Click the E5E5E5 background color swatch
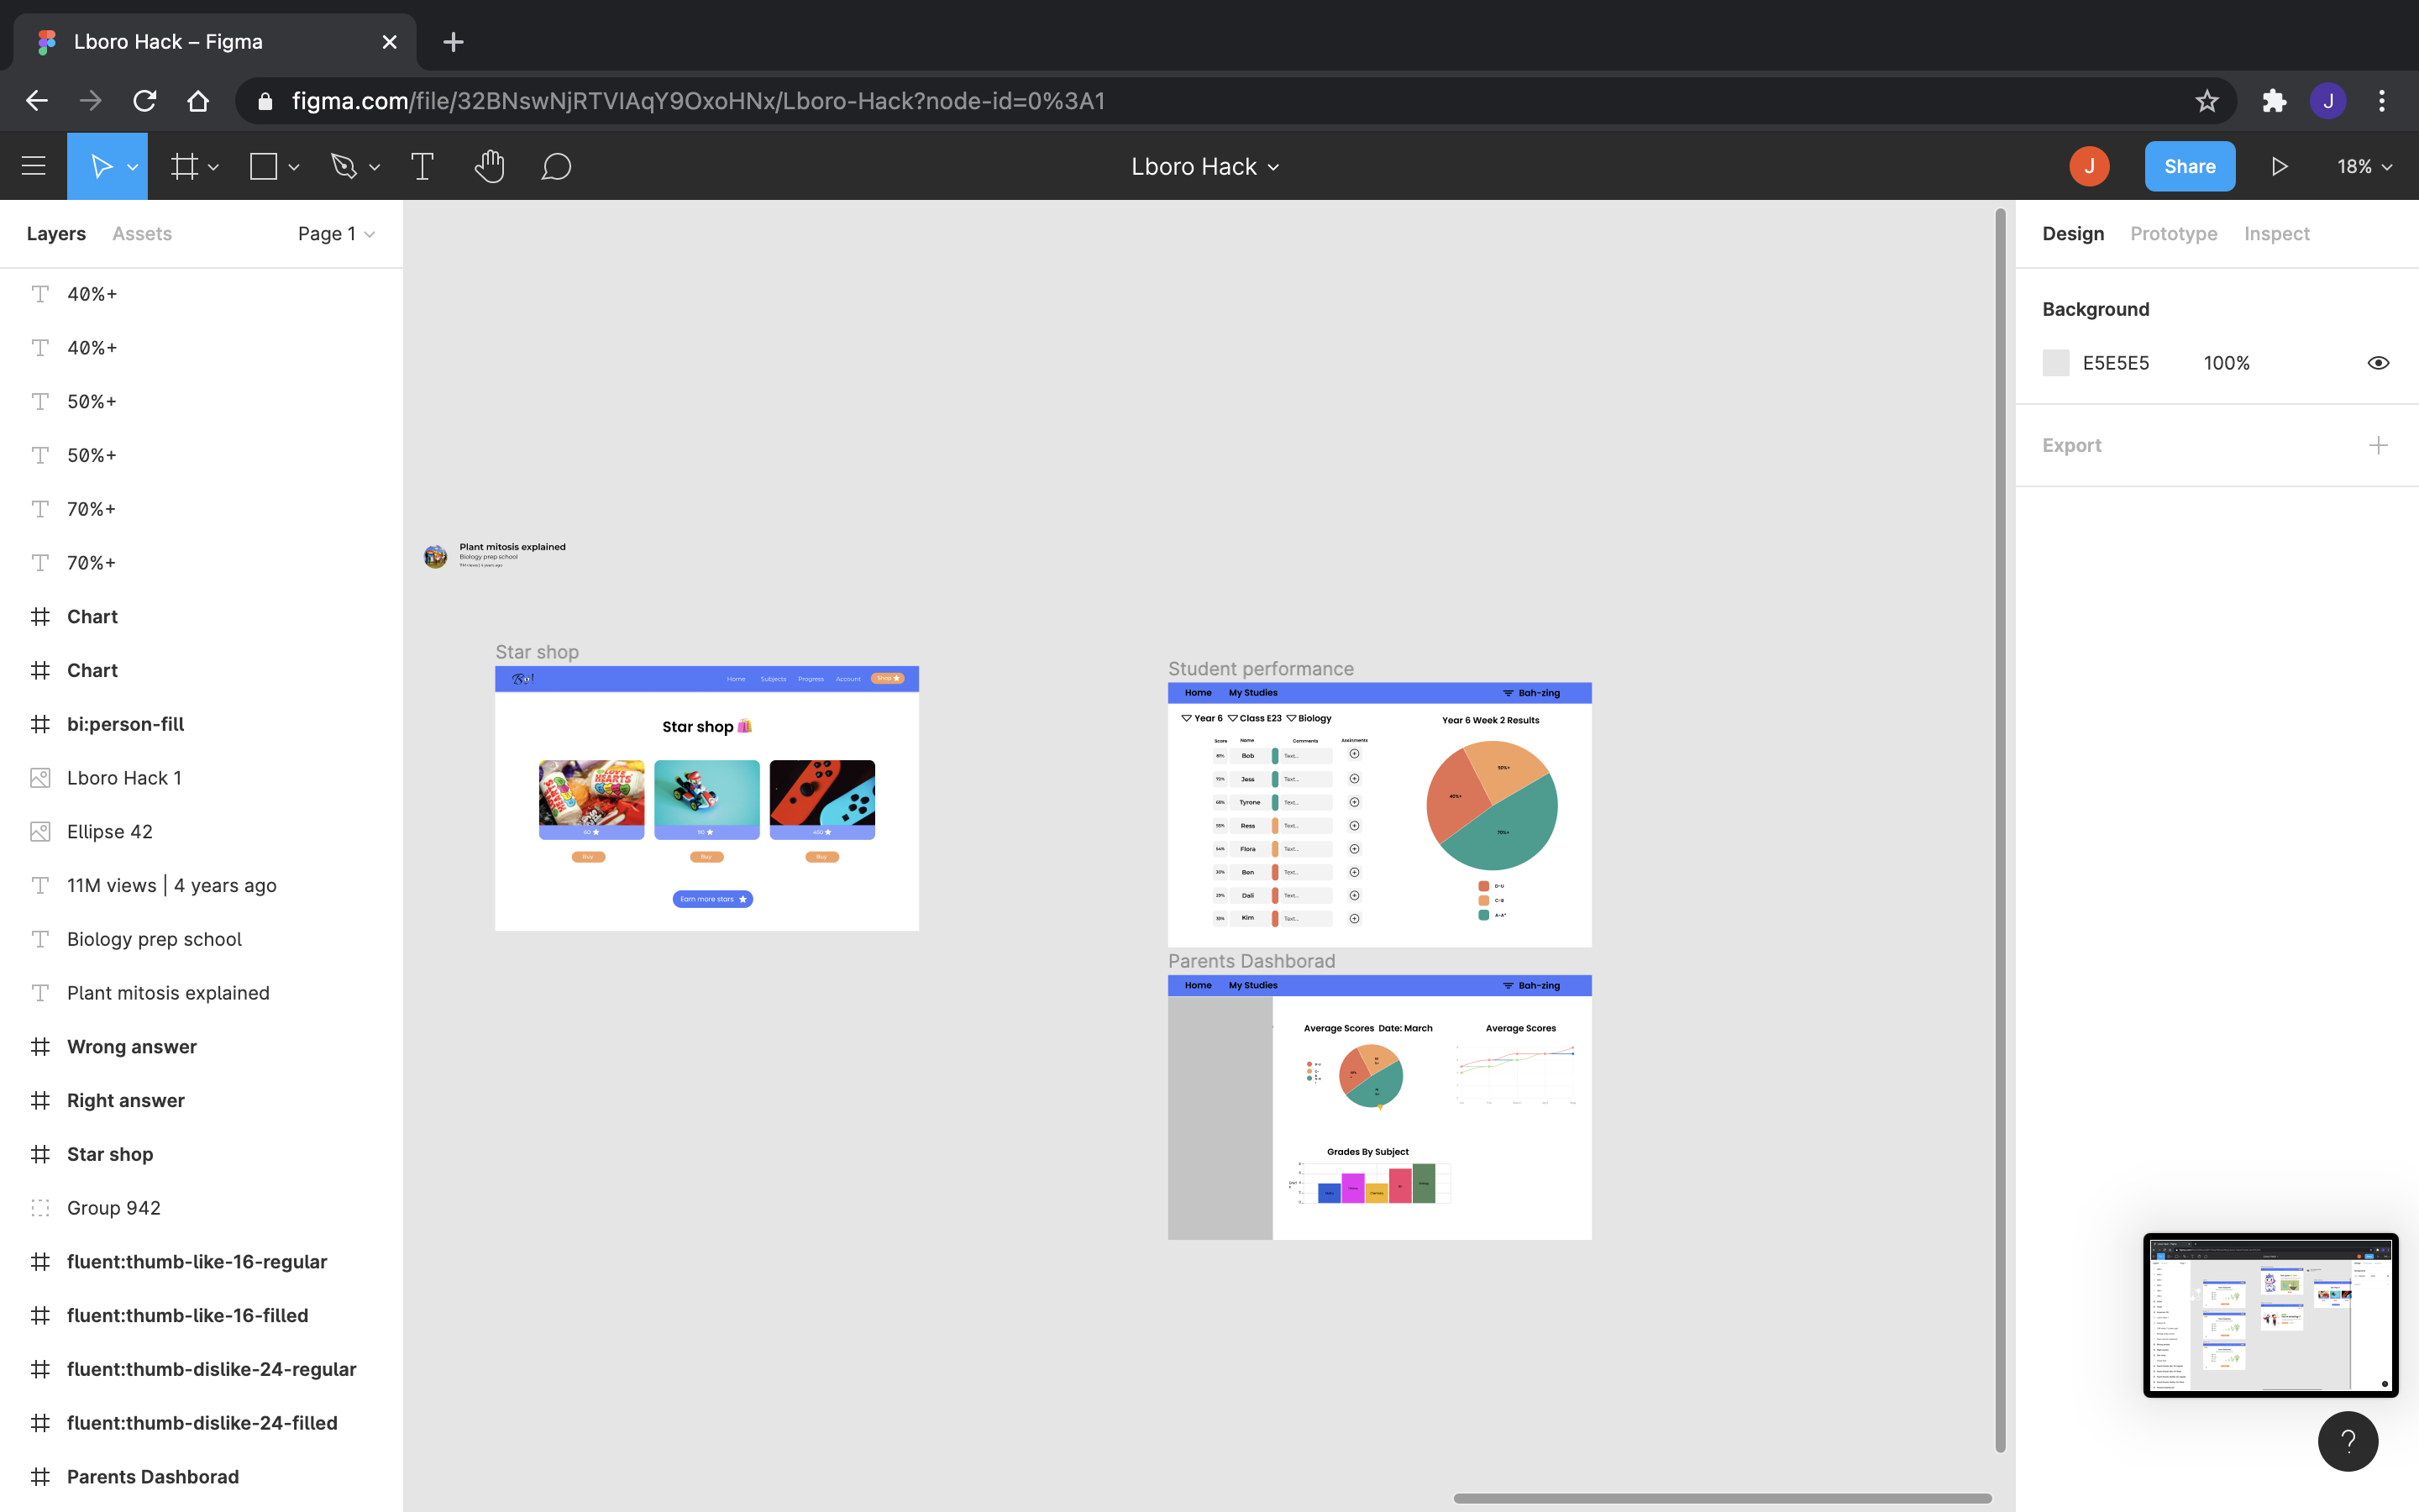Viewport: 2419px width, 1512px height. click(2055, 363)
